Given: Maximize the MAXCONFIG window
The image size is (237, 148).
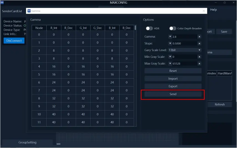Looking at the screenshot, I should click(225, 2).
